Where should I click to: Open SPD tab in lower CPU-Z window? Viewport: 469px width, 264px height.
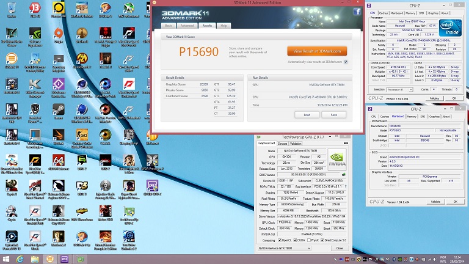423,117
